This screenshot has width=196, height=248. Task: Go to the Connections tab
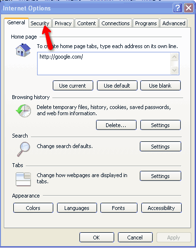point(116,23)
